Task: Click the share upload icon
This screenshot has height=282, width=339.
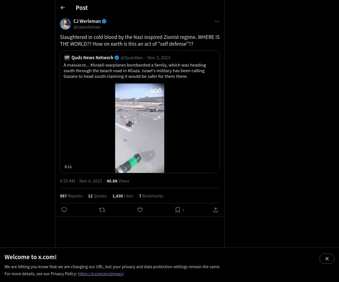Action: point(216,210)
